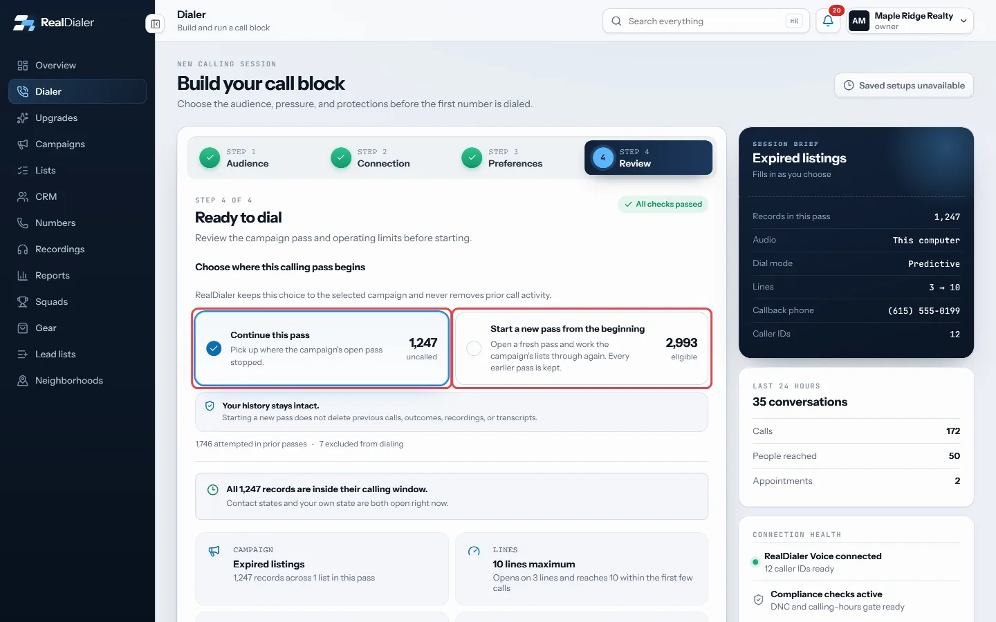The image size is (996, 622).
Task: Open Squads from the trophy icon
Action: 23,302
